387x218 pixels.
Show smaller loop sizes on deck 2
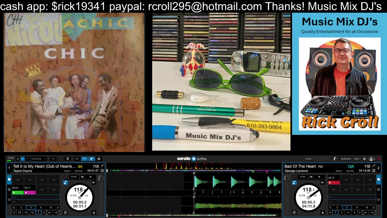330,208
